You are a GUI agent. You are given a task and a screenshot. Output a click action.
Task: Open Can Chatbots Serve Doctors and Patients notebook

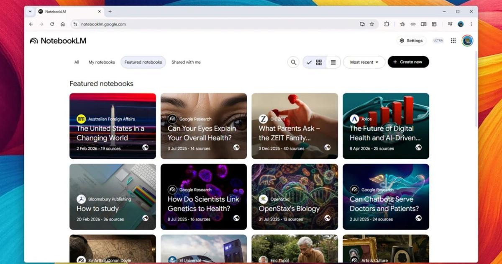[386, 197]
